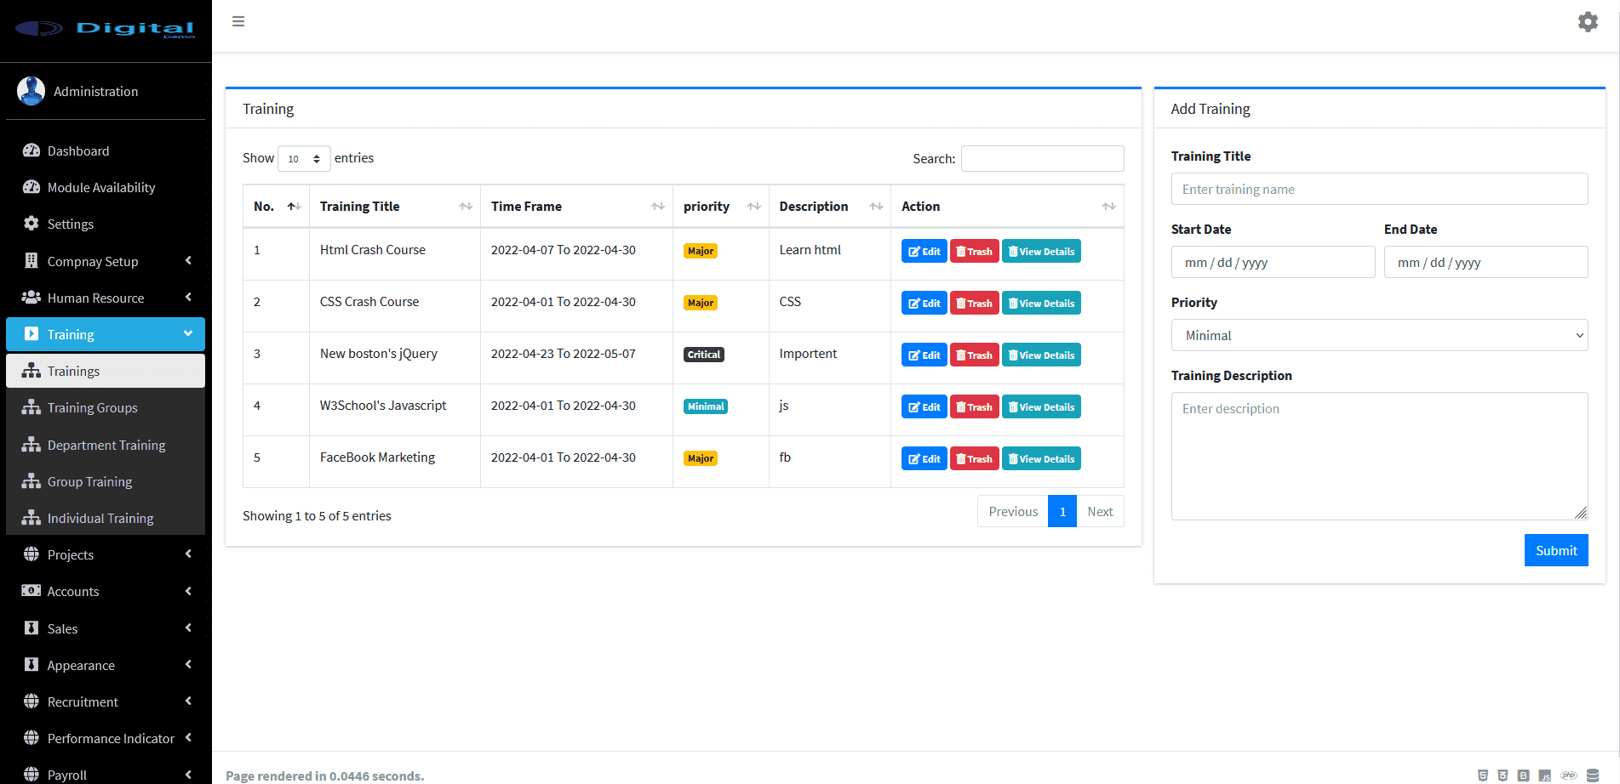Open the settings gear icon in top right
1620x784 pixels.
coord(1588,22)
